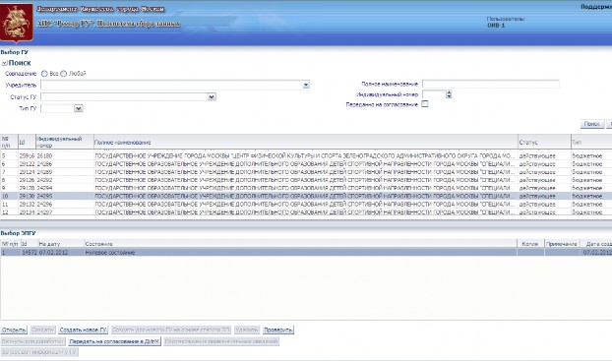This screenshot has height=361, width=612.
Task: Sort by the Индивидуальный номер column header
Action: 64,142
